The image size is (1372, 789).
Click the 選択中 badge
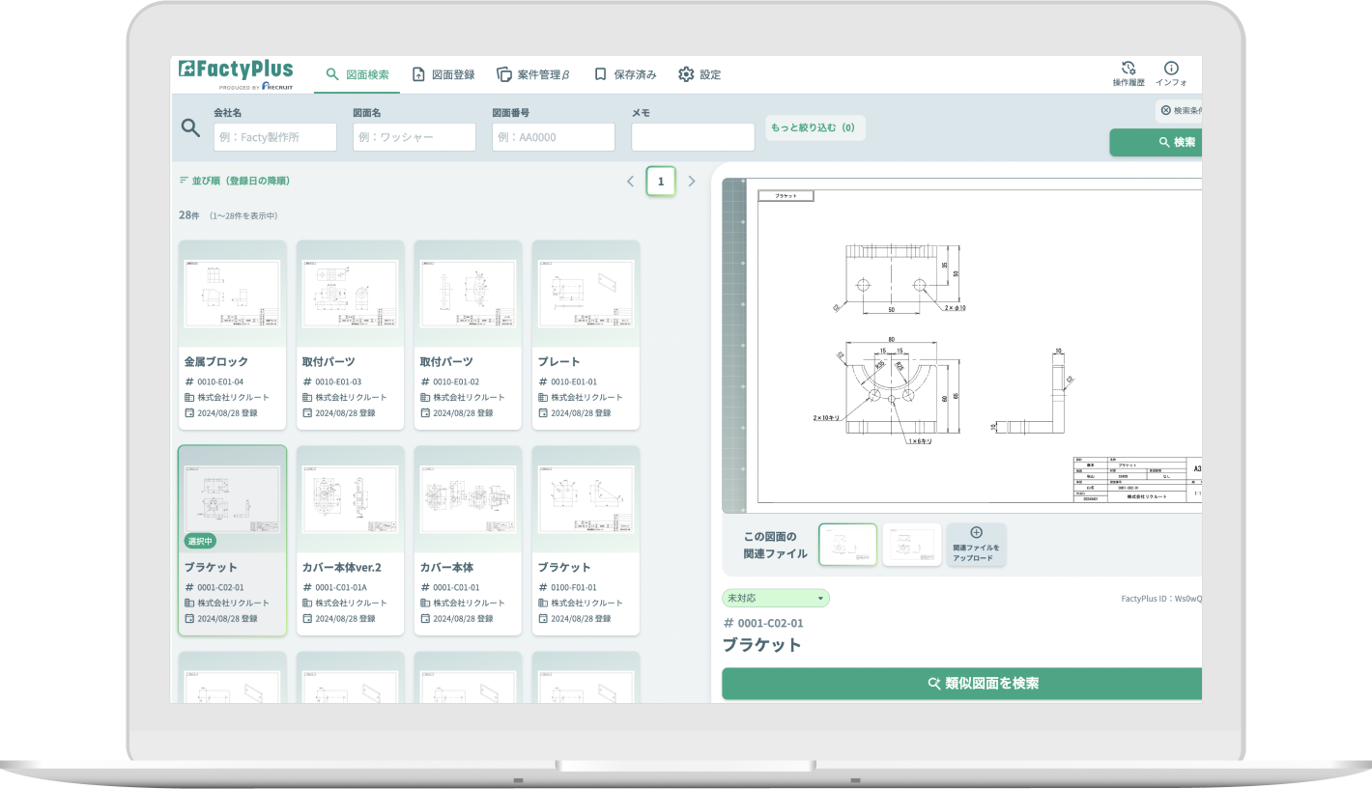[x=200, y=541]
